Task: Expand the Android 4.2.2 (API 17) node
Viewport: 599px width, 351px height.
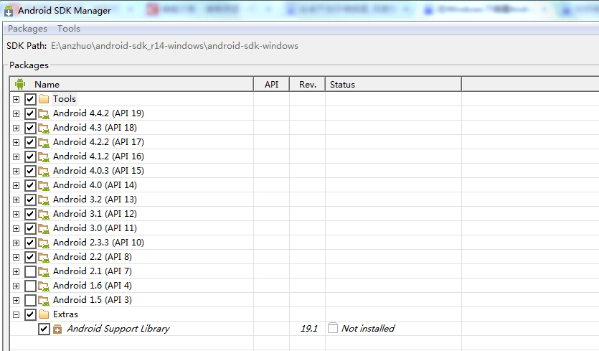Action: tap(16, 142)
